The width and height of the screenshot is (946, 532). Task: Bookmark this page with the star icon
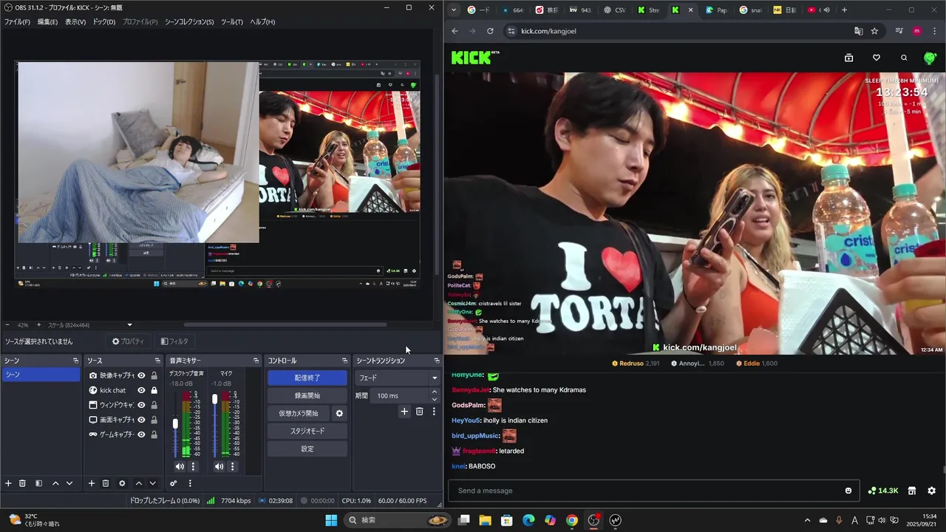coord(874,31)
